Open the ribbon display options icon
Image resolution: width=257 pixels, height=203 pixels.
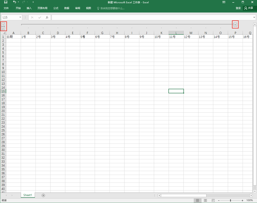(x=224, y=2)
